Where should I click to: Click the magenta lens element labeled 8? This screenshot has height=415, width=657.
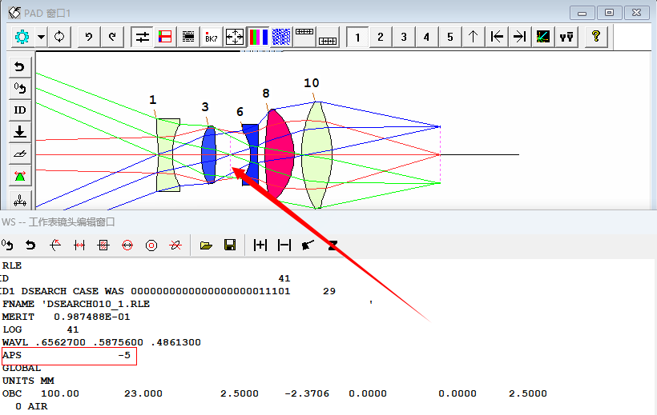tap(279, 154)
